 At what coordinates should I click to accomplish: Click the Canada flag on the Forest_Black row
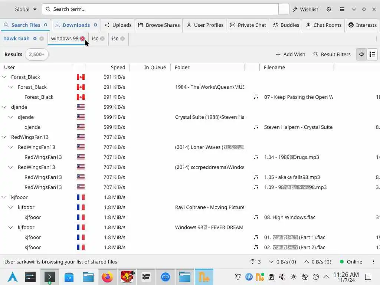tap(81, 77)
